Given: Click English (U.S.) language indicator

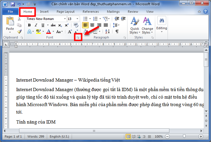Looking at the screenshot, I should [59, 137].
